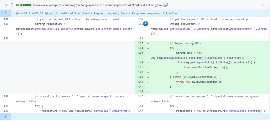Select left-side line number 136
Screen dimensions: 270x121
coord(6,38)
